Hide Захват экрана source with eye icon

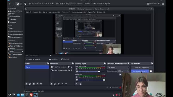69,70
